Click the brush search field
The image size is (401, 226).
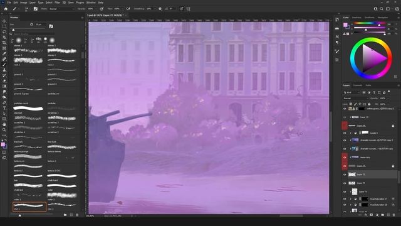point(33,34)
